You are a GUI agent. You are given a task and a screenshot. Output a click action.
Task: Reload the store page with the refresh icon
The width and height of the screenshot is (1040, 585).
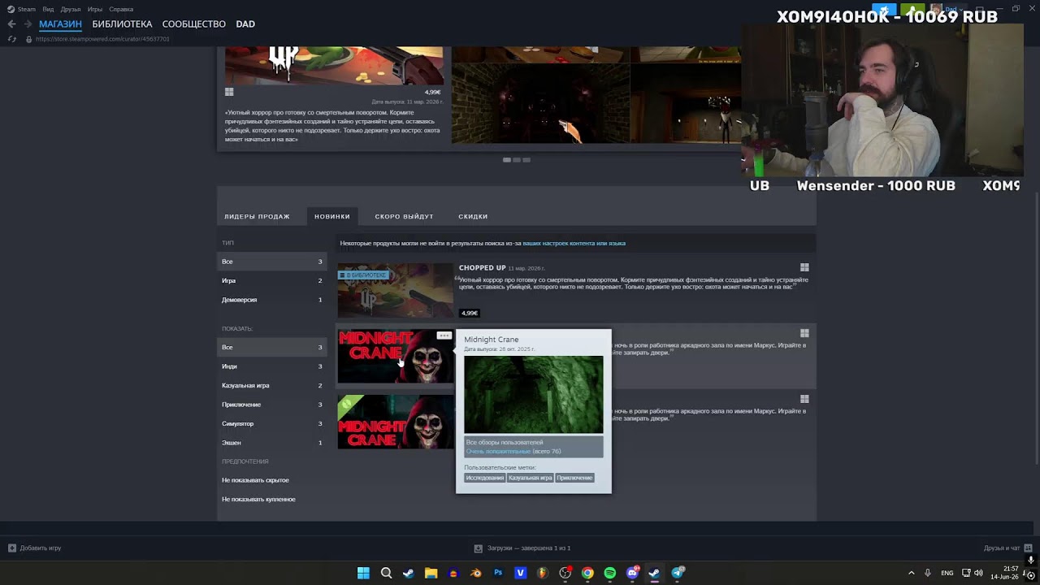11,39
